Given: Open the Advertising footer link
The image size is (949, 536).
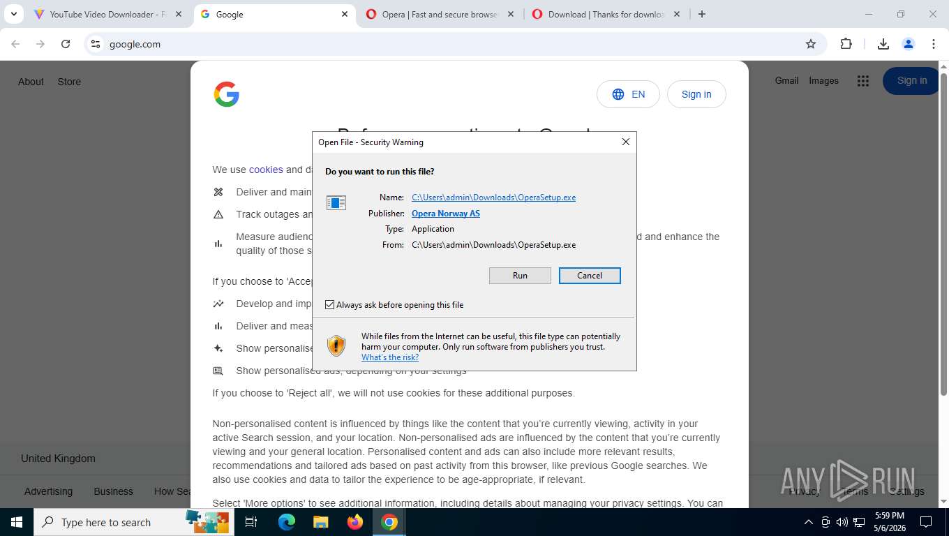Looking at the screenshot, I should tap(48, 491).
